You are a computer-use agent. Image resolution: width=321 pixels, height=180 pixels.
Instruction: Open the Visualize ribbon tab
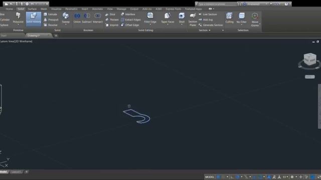click(56, 9)
